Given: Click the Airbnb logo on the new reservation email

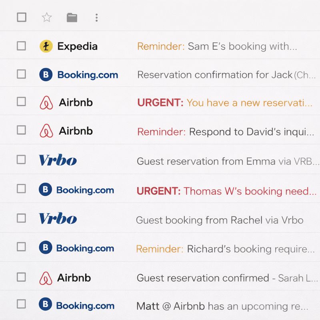Looking at the screenshot, I should tap(46, 103).
